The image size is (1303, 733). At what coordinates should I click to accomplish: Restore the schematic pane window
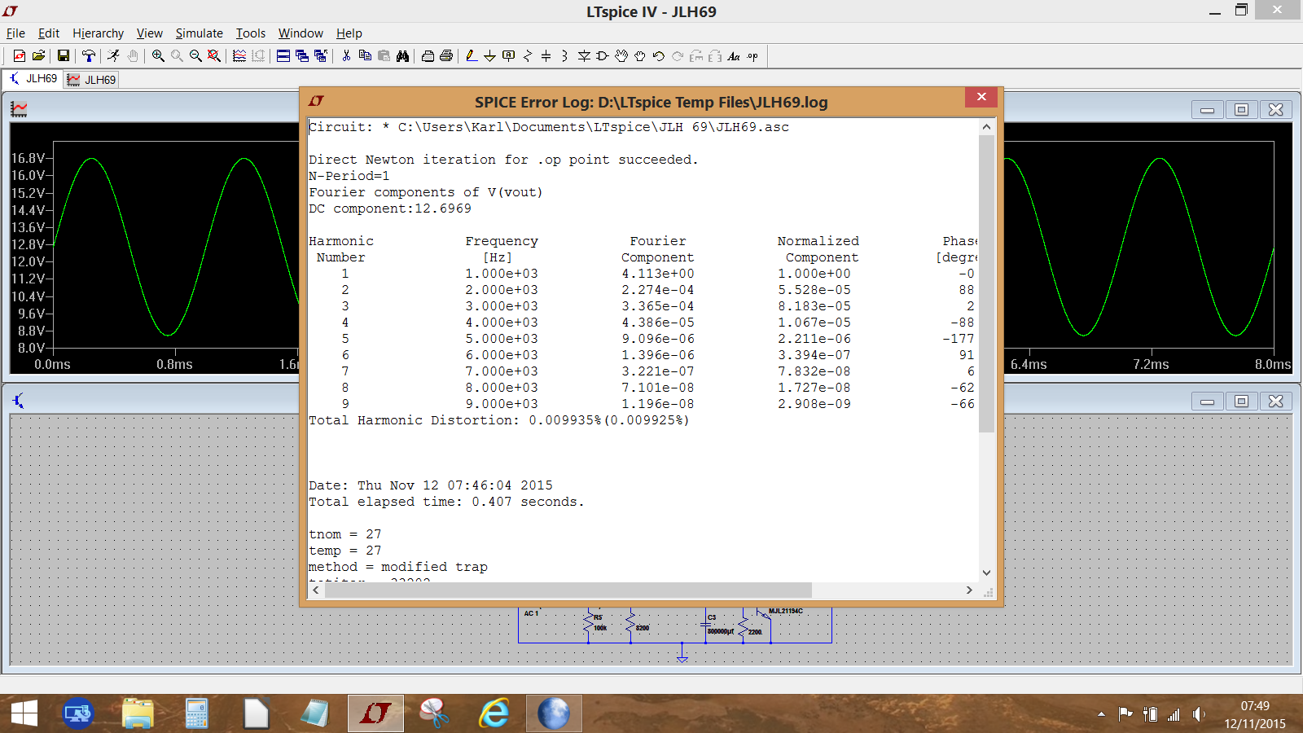1241,401
